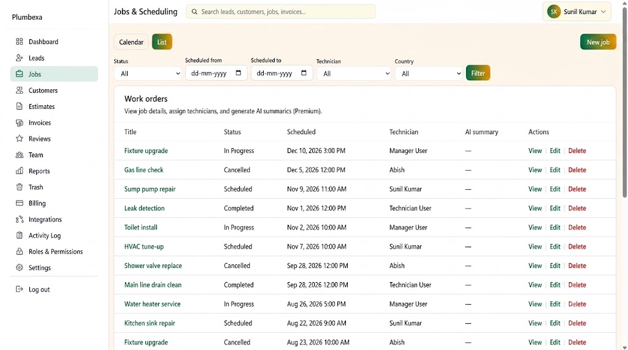Click the Integrations sidebar icon
Viewport: 628px width, 350px height.
pyautogui.click(x=19, y=219)
